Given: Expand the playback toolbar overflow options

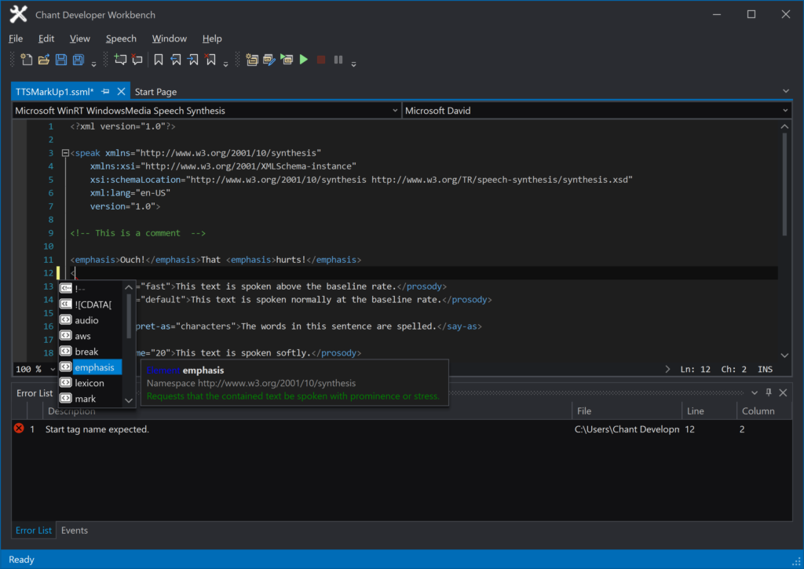Looking at the screenshot, I should coord(354,64).
